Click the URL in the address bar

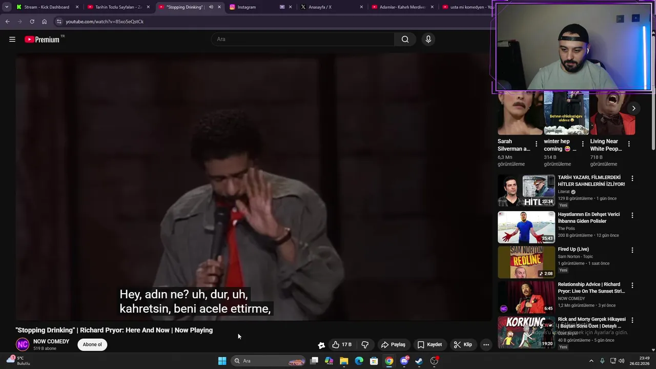[x=105, y=22]
